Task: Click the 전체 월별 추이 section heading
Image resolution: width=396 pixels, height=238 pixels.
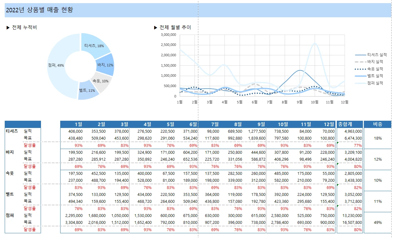Action: (x=175, y=28)
